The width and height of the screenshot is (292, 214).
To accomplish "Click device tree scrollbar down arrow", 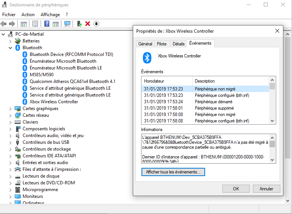I will tap(287, 201).
